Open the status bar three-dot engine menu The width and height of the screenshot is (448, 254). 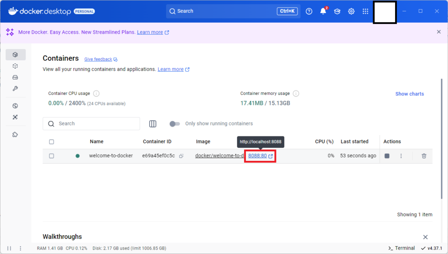(x=20, y=248)
